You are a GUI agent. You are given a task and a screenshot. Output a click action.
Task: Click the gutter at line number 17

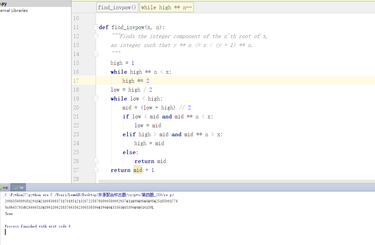[76, 81]
